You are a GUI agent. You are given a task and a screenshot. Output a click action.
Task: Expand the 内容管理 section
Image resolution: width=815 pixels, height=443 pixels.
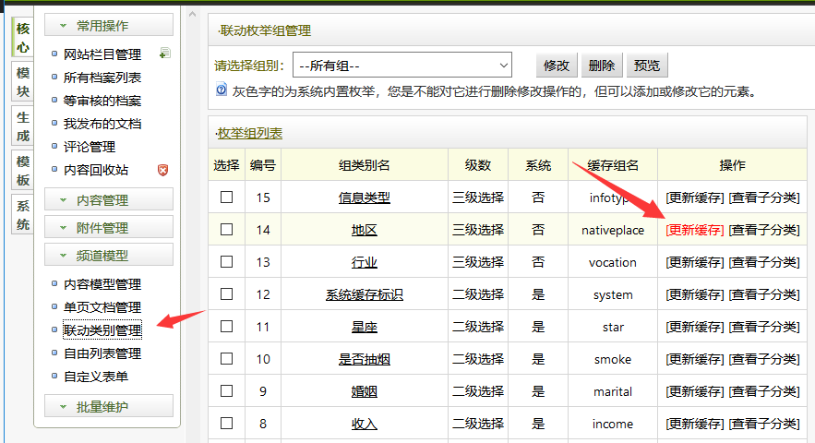[109, 199]
